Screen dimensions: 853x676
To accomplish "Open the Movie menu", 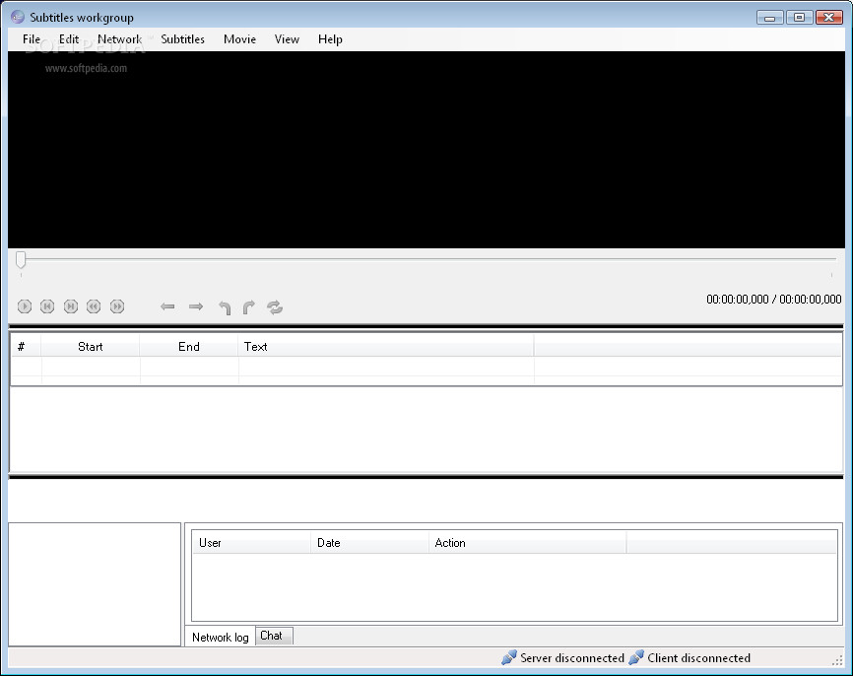I will pos(240,39).
